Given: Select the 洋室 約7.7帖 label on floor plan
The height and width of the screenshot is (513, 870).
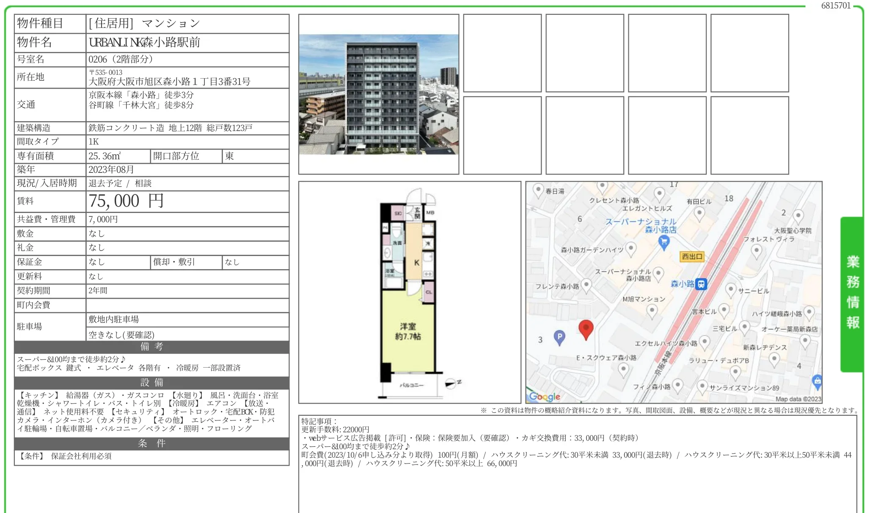Looking at the screenshot, I should (408, 331).
